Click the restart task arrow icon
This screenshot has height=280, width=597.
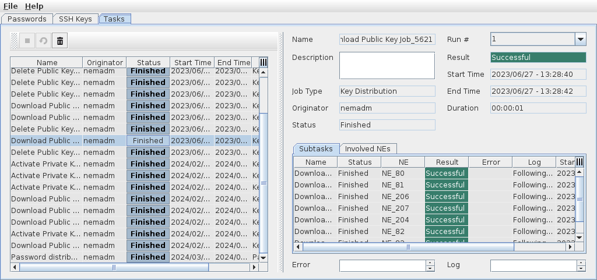43,41
